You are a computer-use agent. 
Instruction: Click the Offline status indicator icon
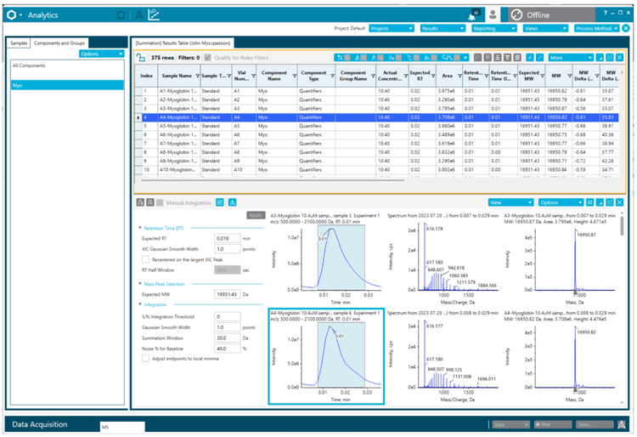click(518, 15)
